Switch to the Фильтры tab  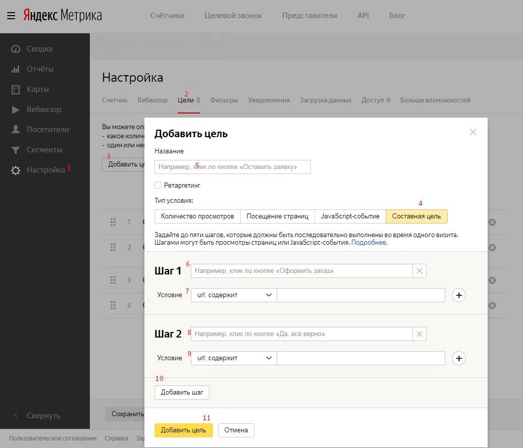pos(224,100)
